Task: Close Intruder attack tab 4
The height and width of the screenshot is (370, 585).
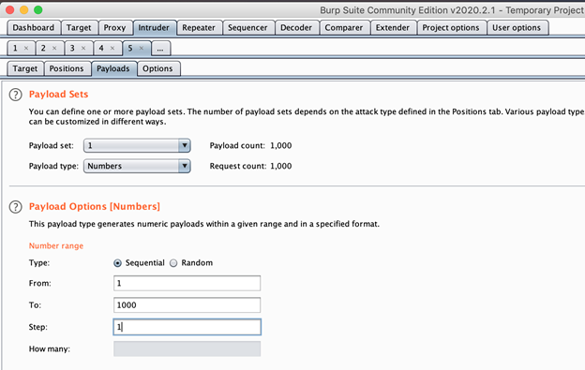Action: click(x=112, y=48)
